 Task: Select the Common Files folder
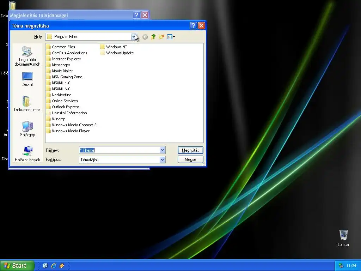(x=61, y=47)
